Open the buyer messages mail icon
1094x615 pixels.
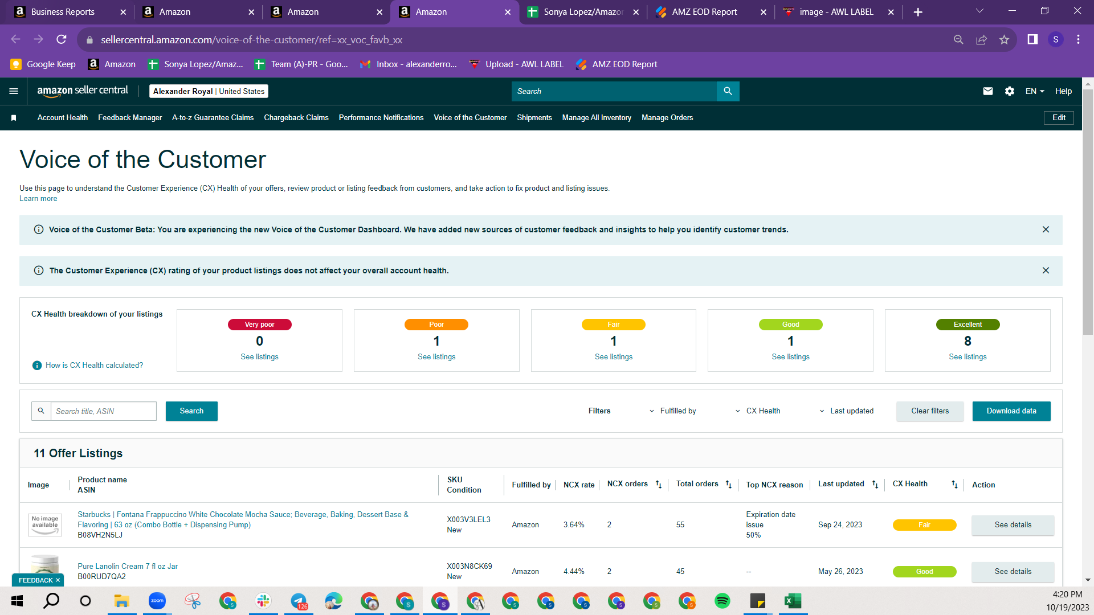coord(988,91)
